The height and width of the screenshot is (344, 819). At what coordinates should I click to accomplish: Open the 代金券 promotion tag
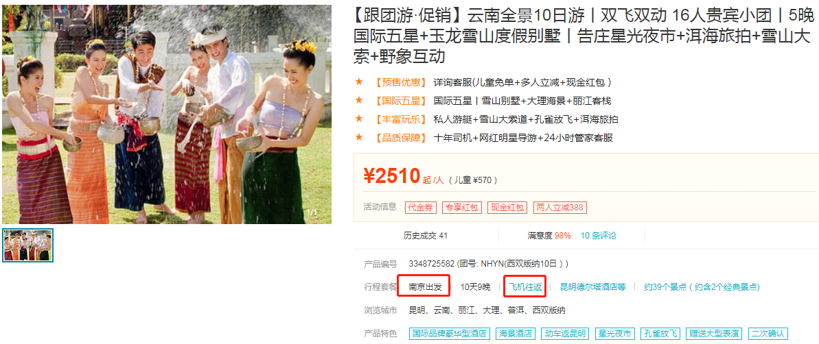coord(420,208)
